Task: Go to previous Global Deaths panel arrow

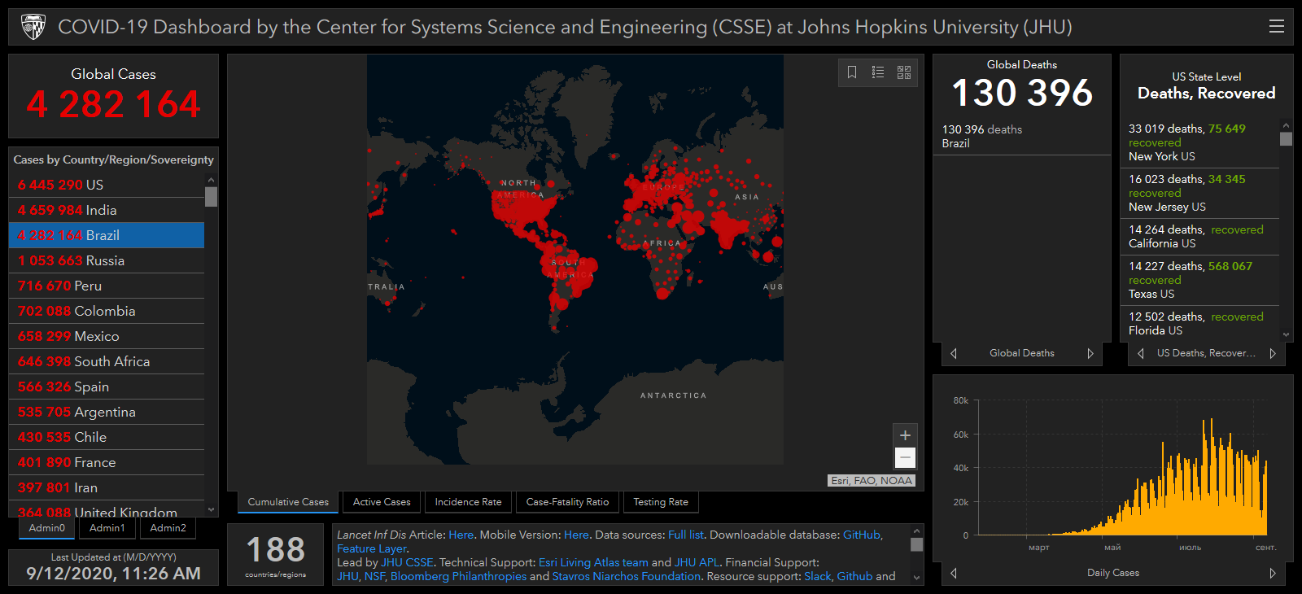Action: (954, 353)
